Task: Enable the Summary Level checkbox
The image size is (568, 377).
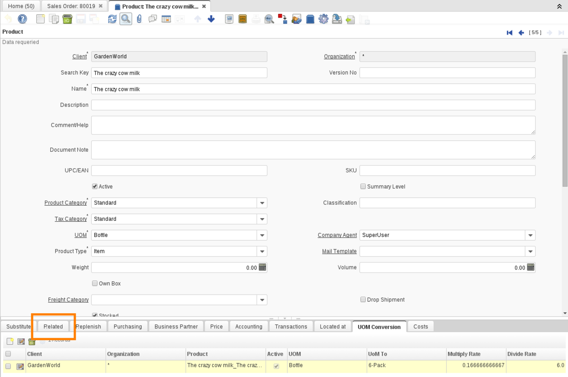Action: point(363,186)
